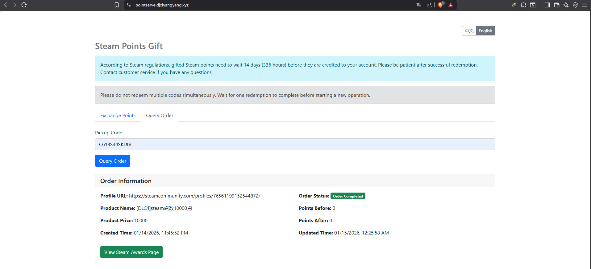Switch language to 中文
Screen dimensions: 591x269
(x=469, y=31)
